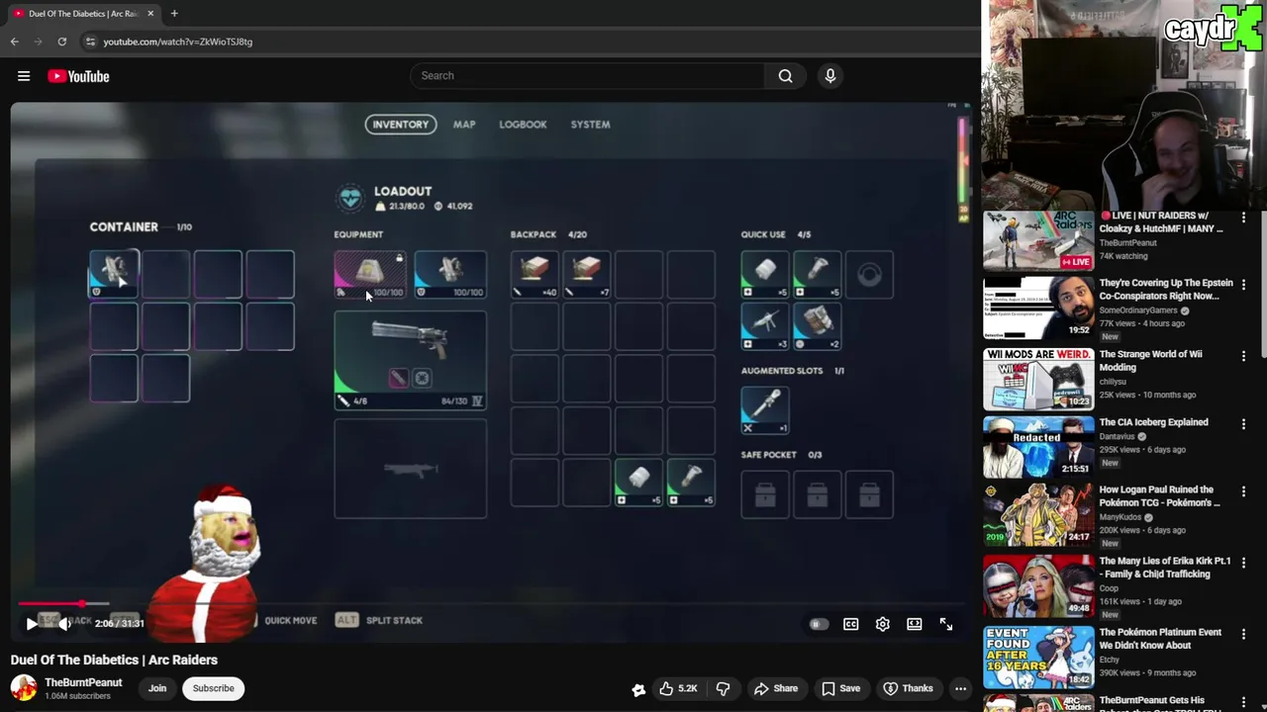Switch to theater mode
The image size is (1267, 712).
915,624
